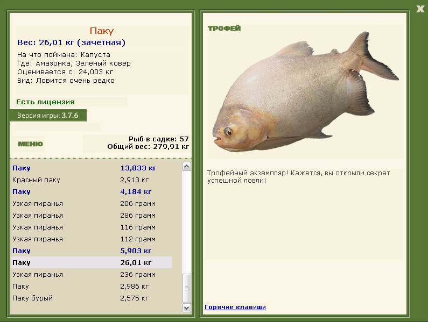Close the trophy window with the X
Image resolution: width=428 pixels, height=322 pixels.
[x=420, y=9]
